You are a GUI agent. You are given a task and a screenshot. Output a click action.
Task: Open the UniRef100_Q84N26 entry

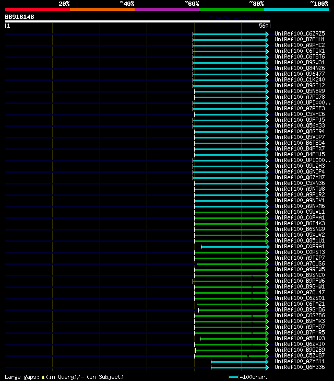pos(300,68)
